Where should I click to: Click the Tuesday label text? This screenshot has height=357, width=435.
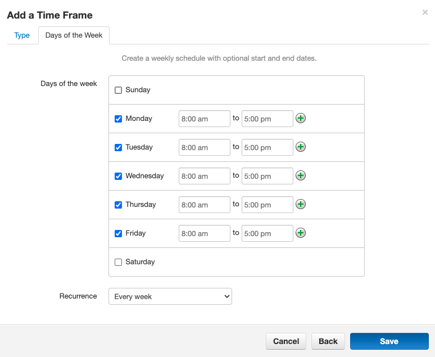click(139, 147)
